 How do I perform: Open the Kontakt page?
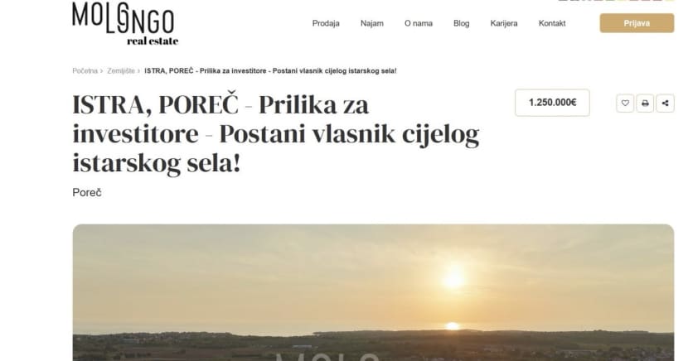tap(552, 23)
